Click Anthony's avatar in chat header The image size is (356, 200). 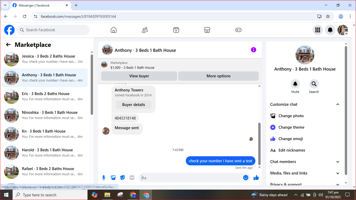click(107, 50)
